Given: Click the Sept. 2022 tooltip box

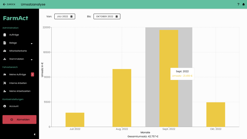Looking at the screenshot, I should pyautogui.click(x=182, y=73).
